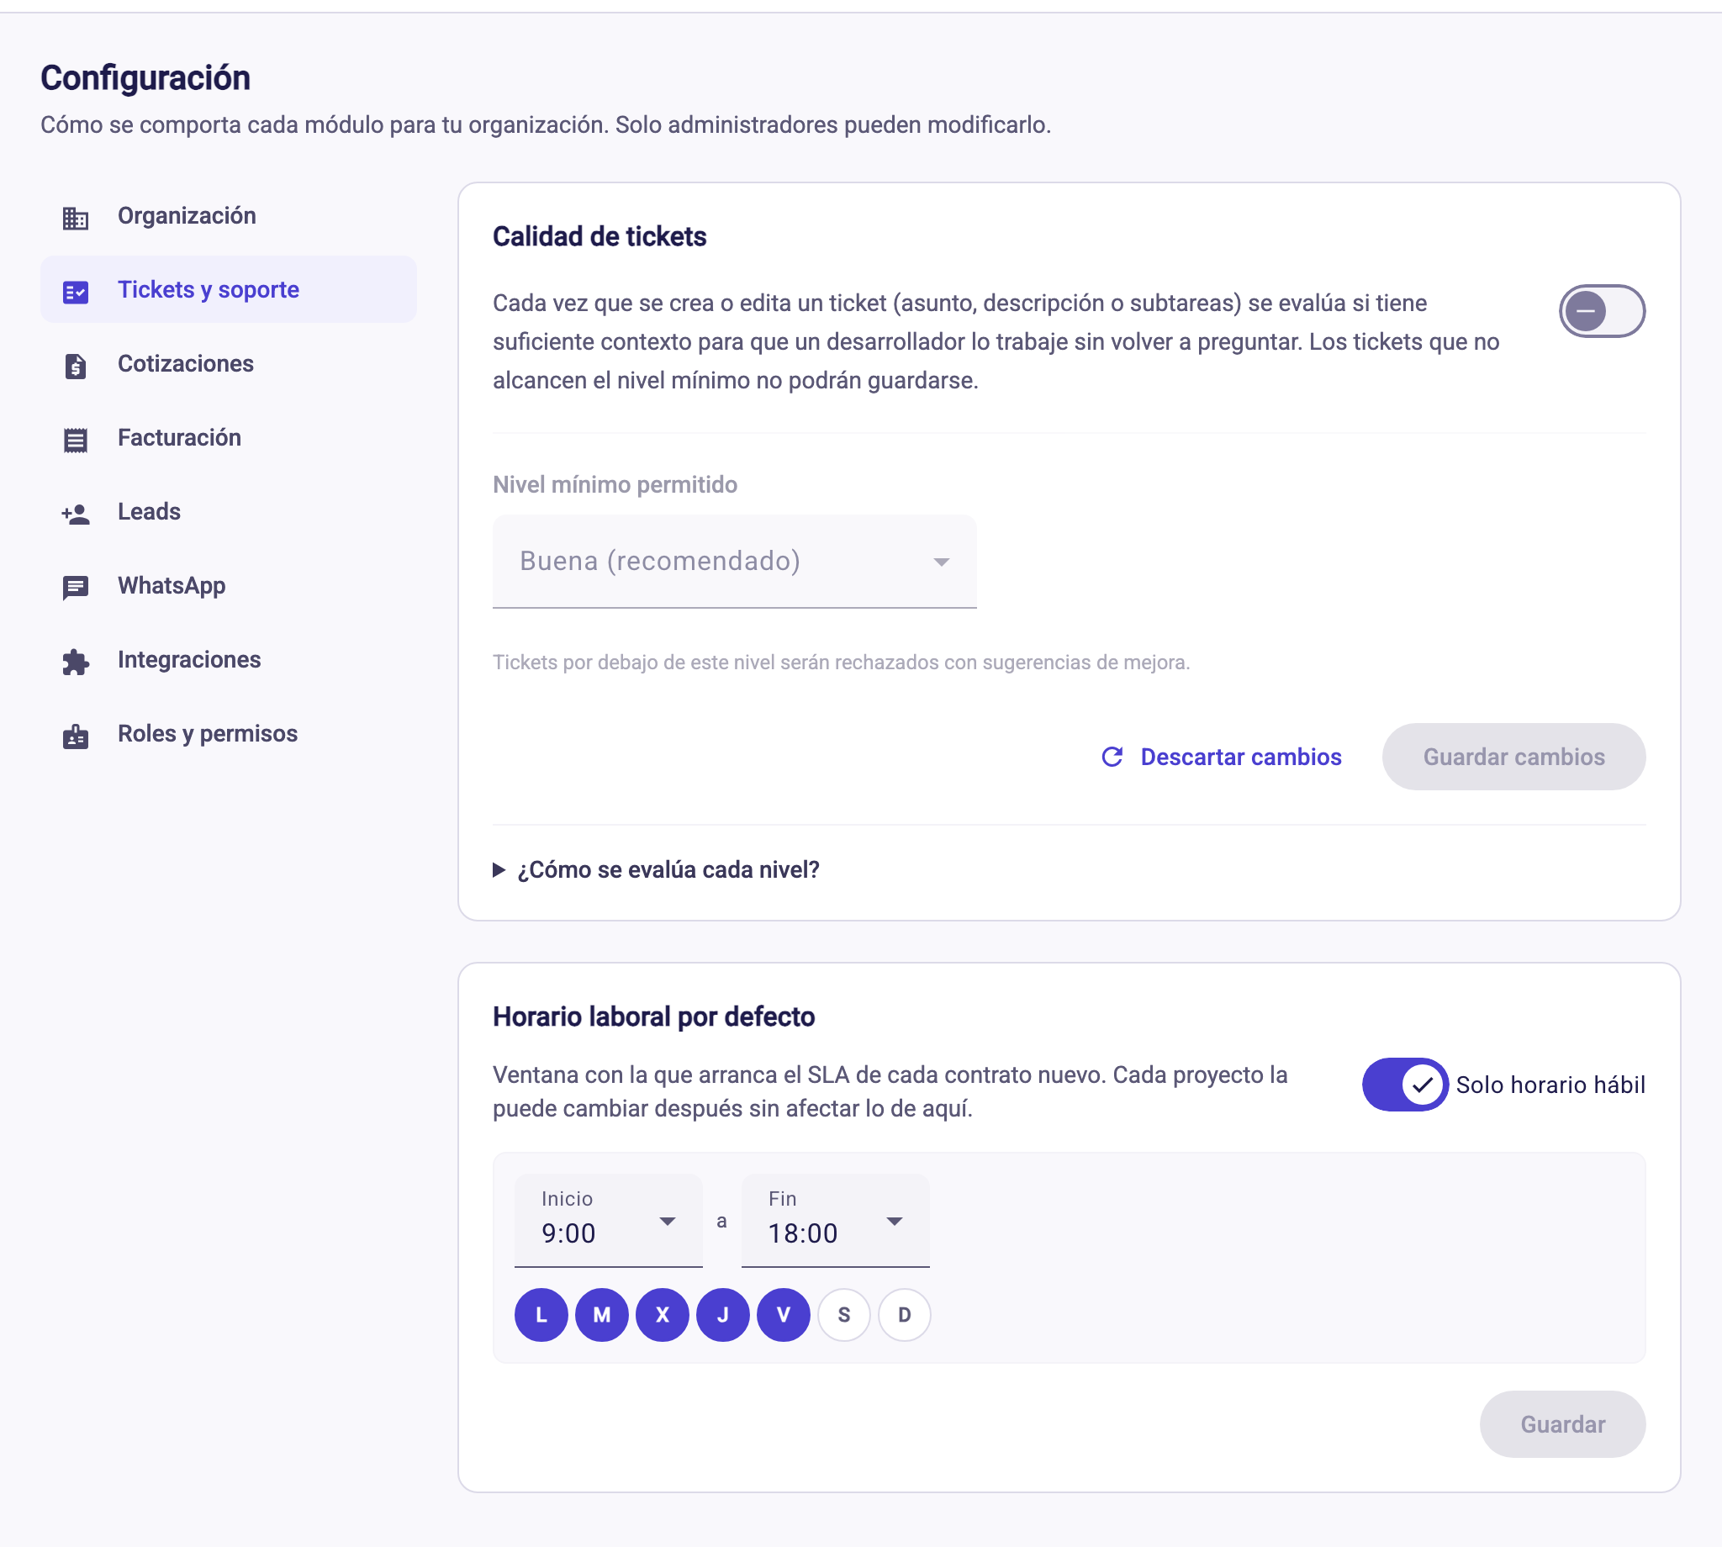Image resolution: width=1722 pixels, height=1547 pixels.
Task: Deselect Tuesday (M) working day
Action: pos(602,1315)
